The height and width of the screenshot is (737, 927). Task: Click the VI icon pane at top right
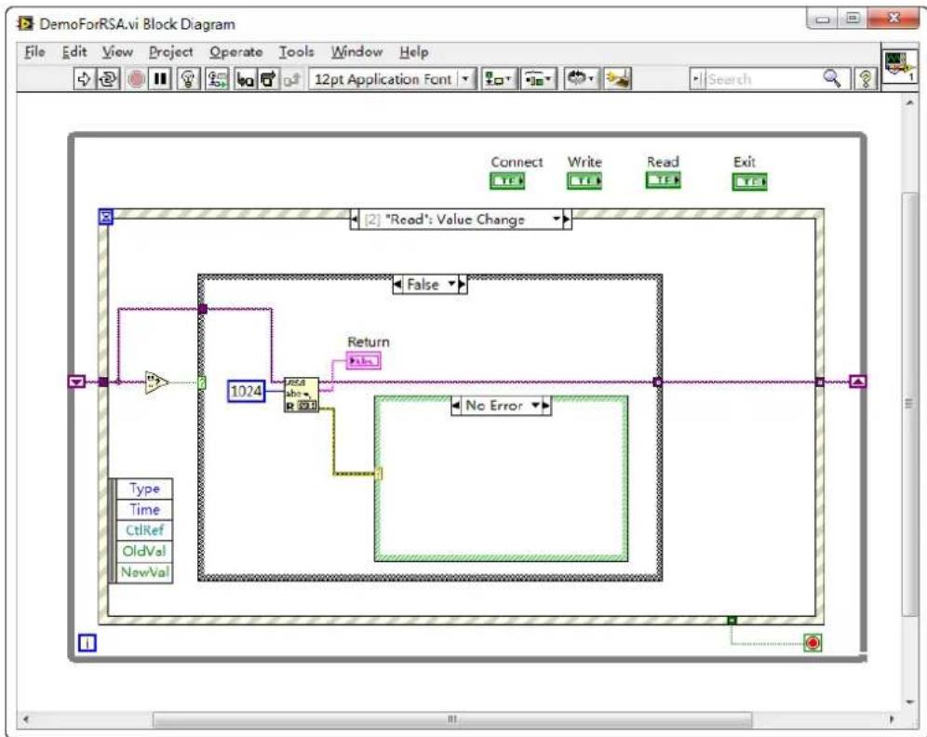(899, 65)
